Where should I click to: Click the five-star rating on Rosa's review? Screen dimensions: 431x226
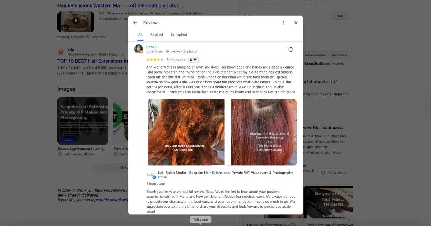(155, 60)
